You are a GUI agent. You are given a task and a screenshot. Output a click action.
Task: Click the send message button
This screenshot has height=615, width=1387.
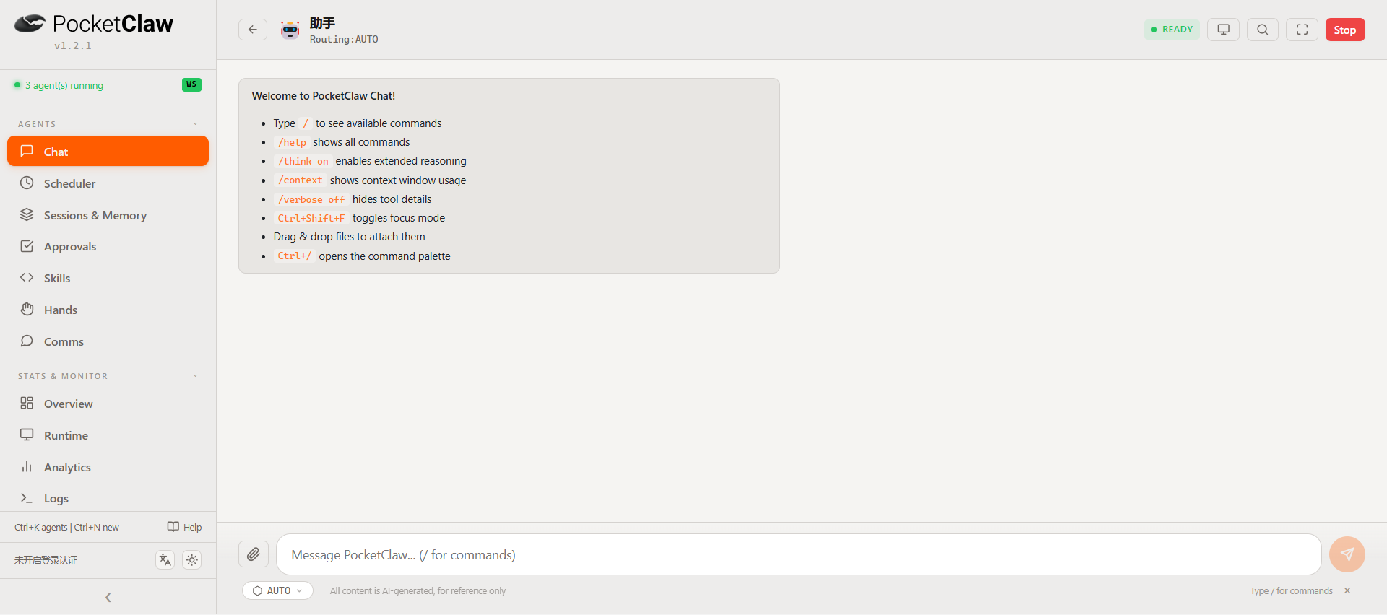(x=1347, y=554)
